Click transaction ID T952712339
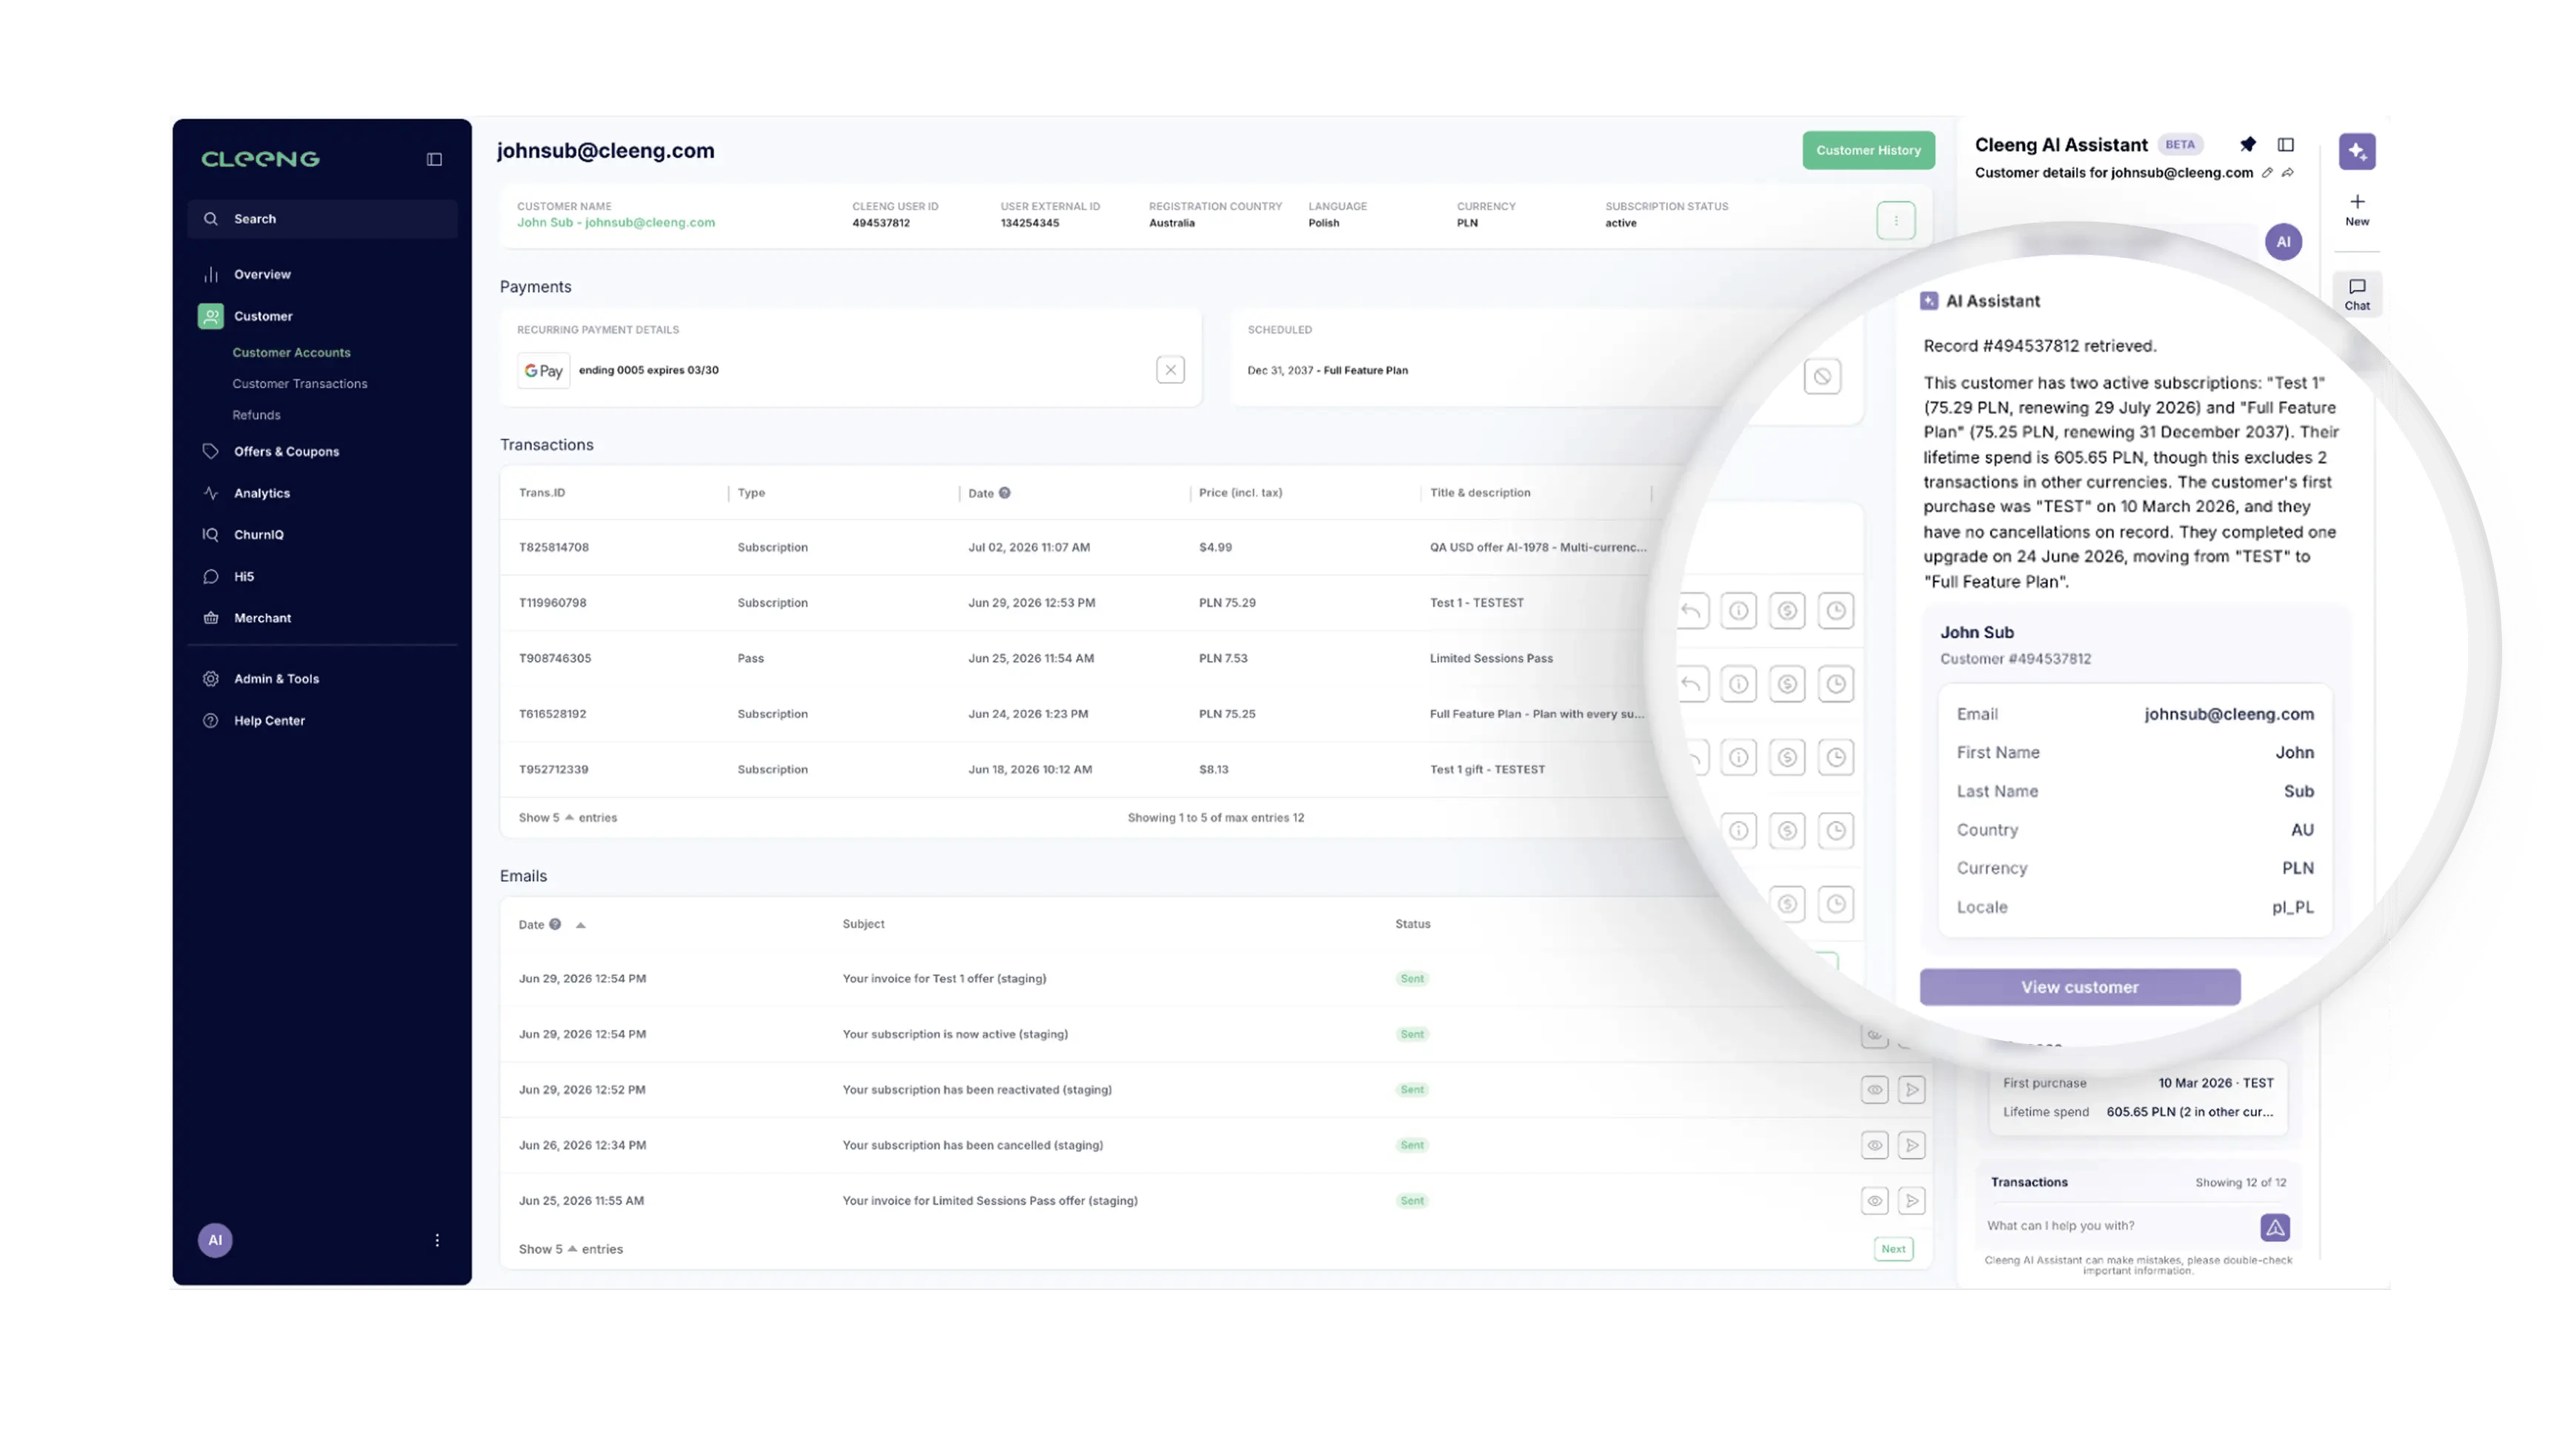2574x1456 pixels. (x=553, y=770)
